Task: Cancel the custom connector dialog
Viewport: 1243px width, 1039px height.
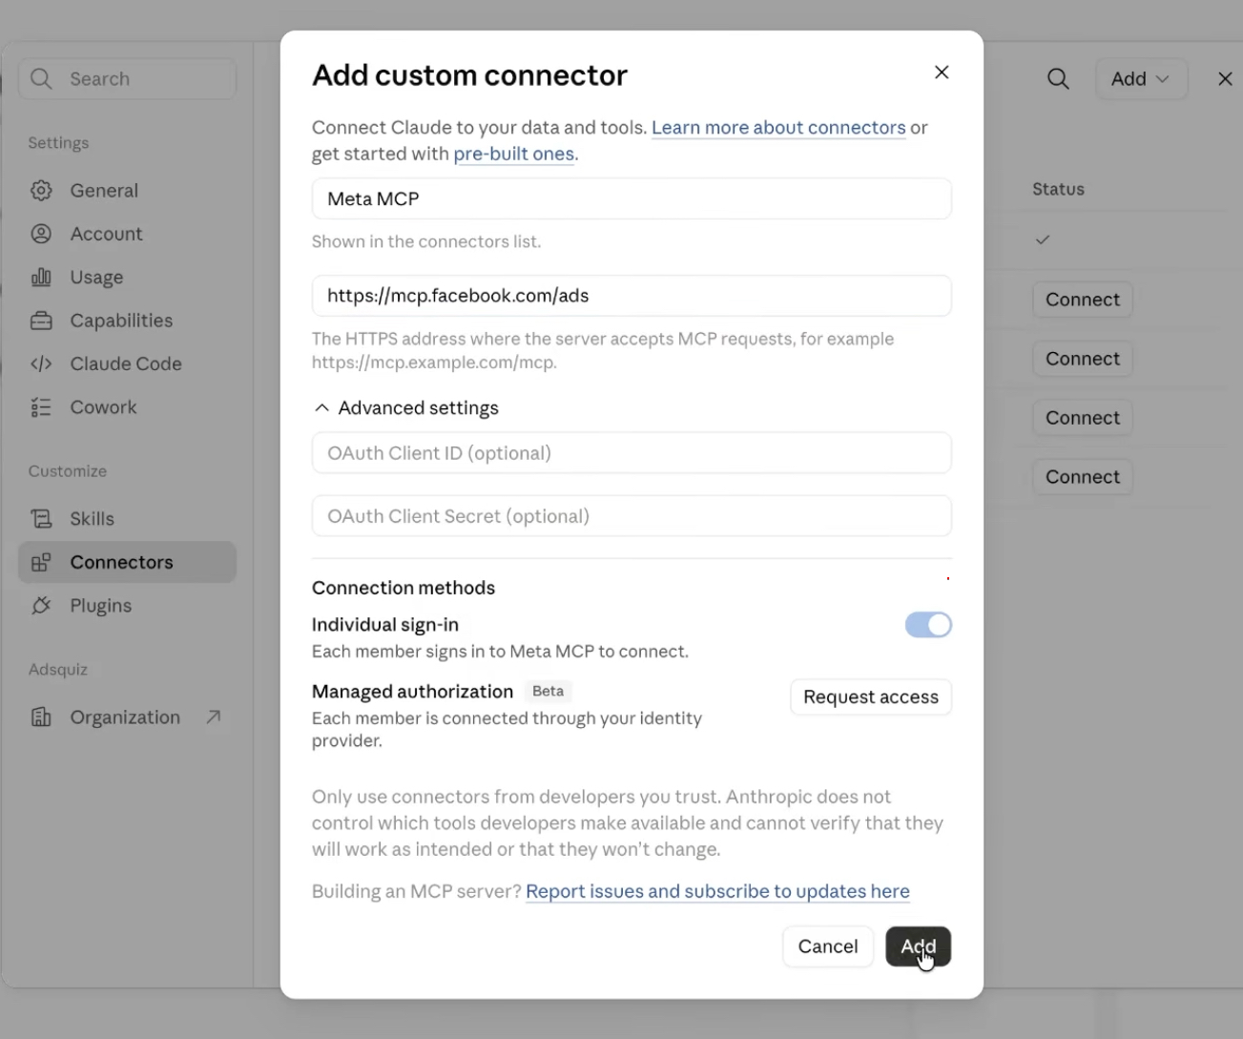Action: (828, 946)
